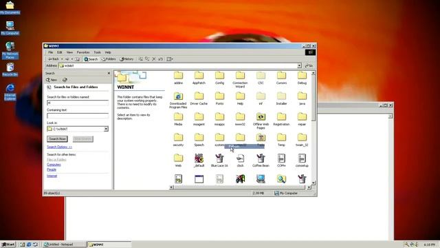Open My Computer desktop icon
The image size is (440, 248).
pos(10,28)
